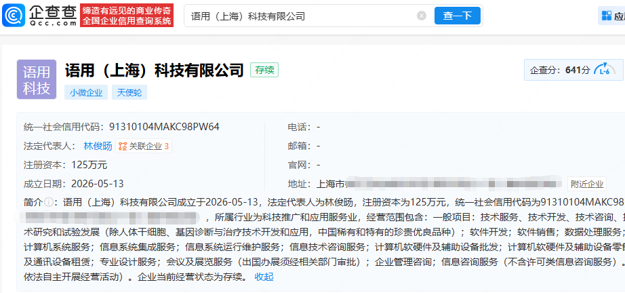Click the 简介 info icon
The image size is (625, 293).
click(x=48, y=203)
